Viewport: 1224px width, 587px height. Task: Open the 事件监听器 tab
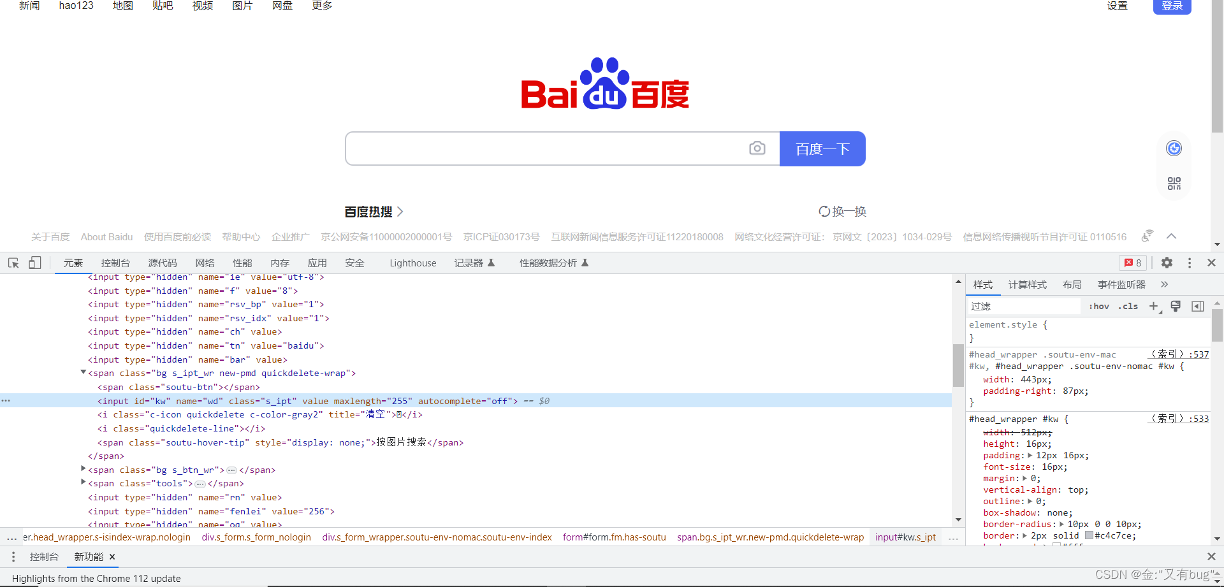point(1121,284)
